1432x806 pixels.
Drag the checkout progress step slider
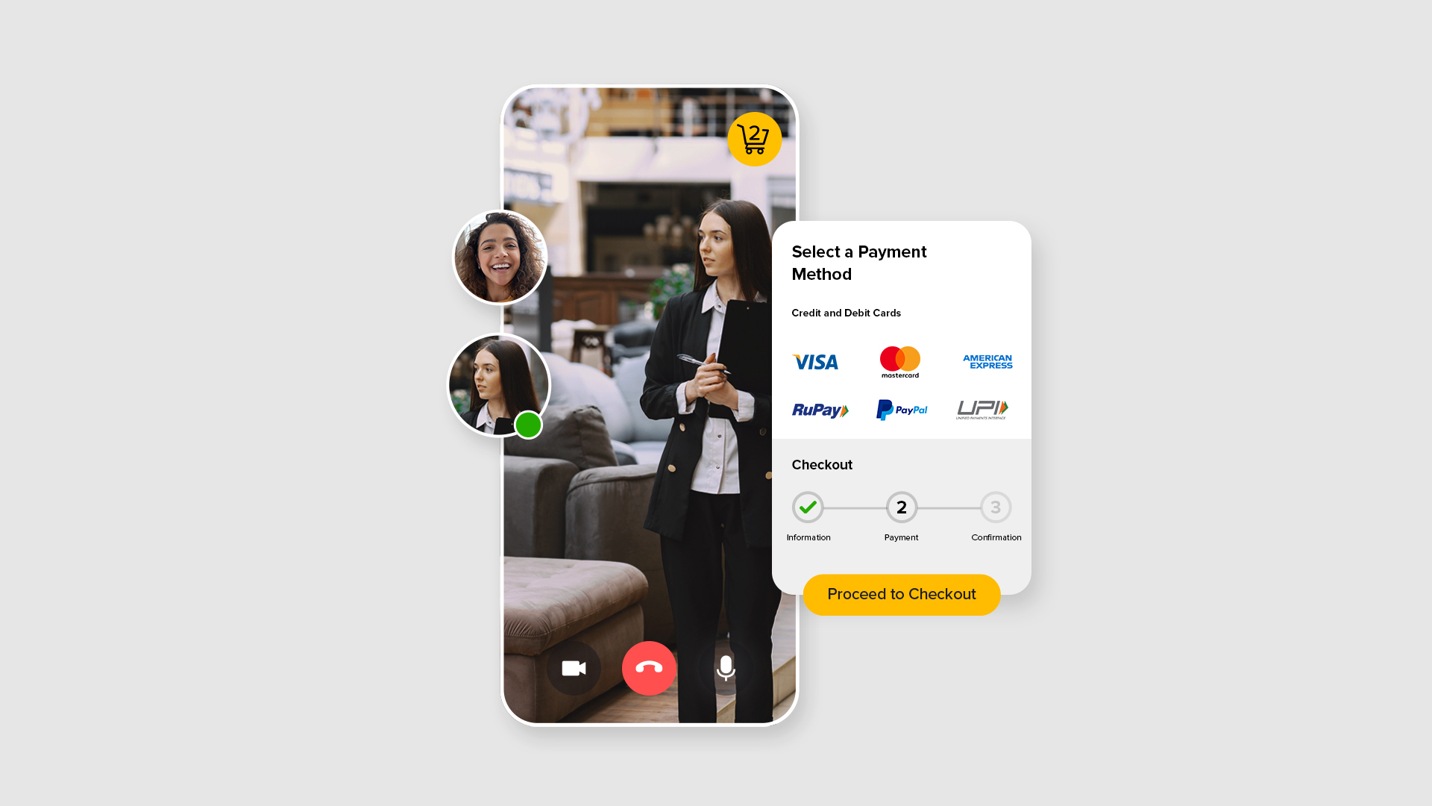[901, 507]
